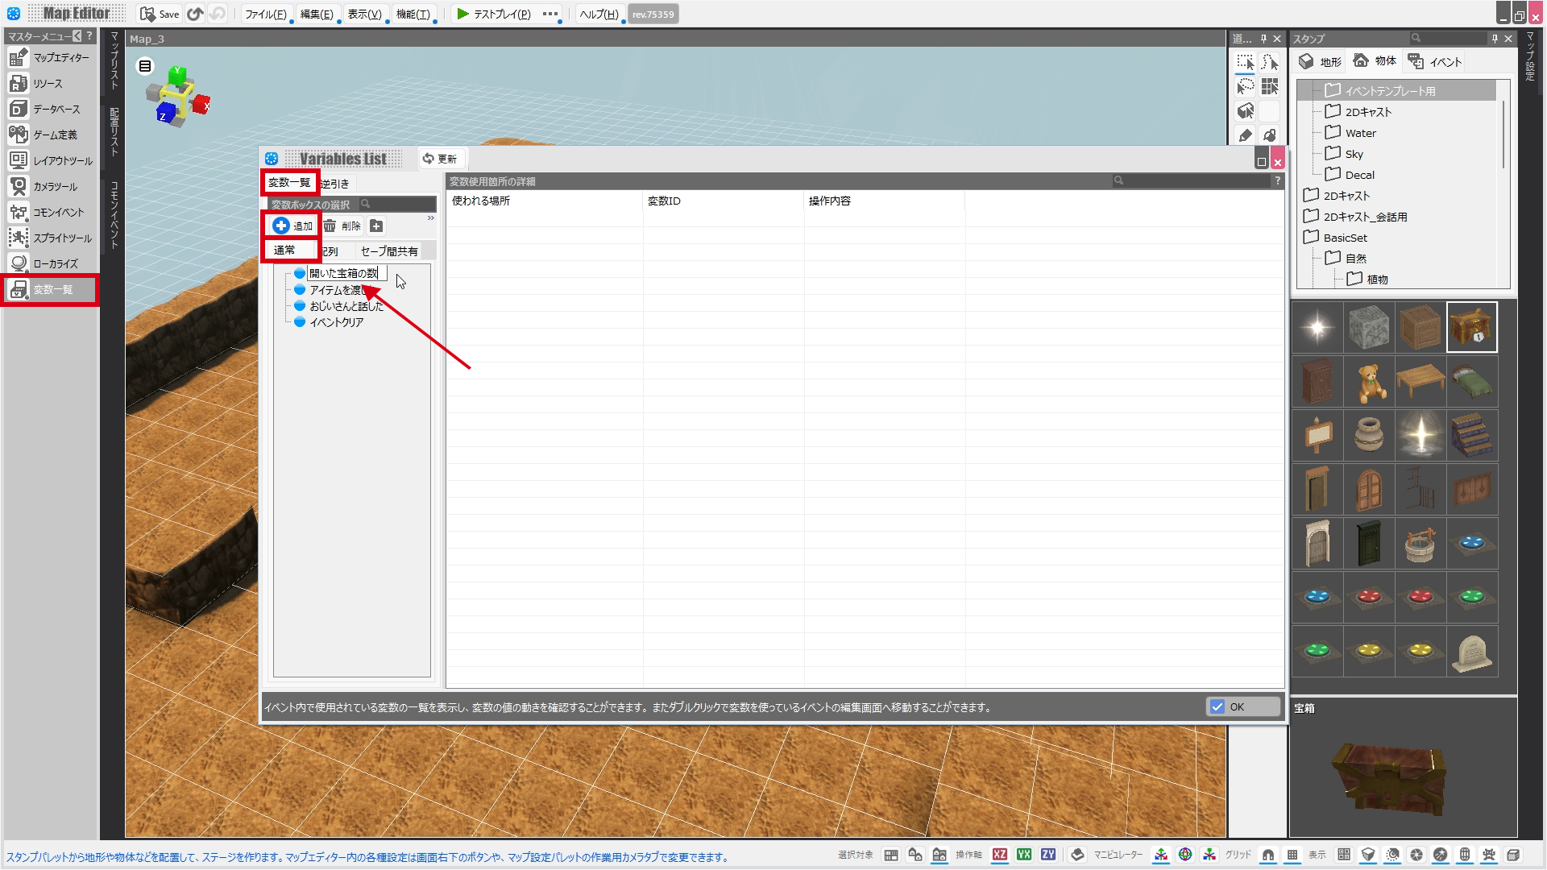The width and height of the screenshot is (1547, 870).
Task: Select the BasicSet folder in stamp tree
Action: pyautogui.click(x=1335, y=238)
